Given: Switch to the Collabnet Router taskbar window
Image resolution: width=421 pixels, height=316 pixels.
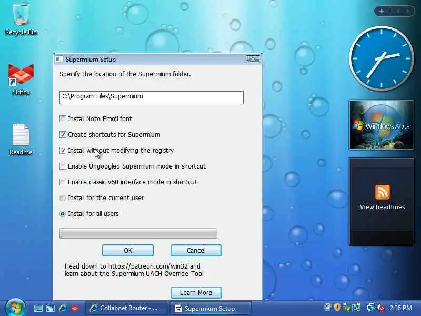Looking at the screenshot, I should [x=126, y=308].
